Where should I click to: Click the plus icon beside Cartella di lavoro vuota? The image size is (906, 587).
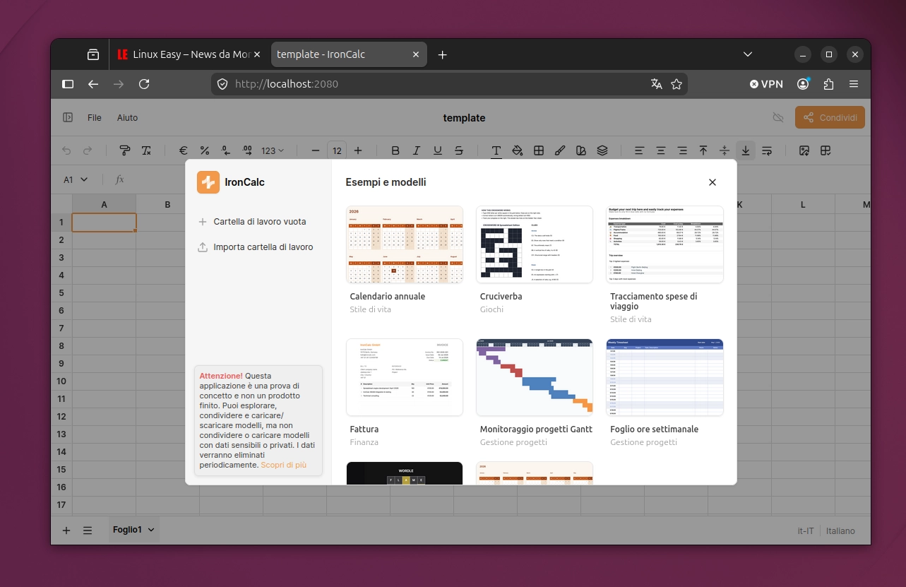pos(203,222)
